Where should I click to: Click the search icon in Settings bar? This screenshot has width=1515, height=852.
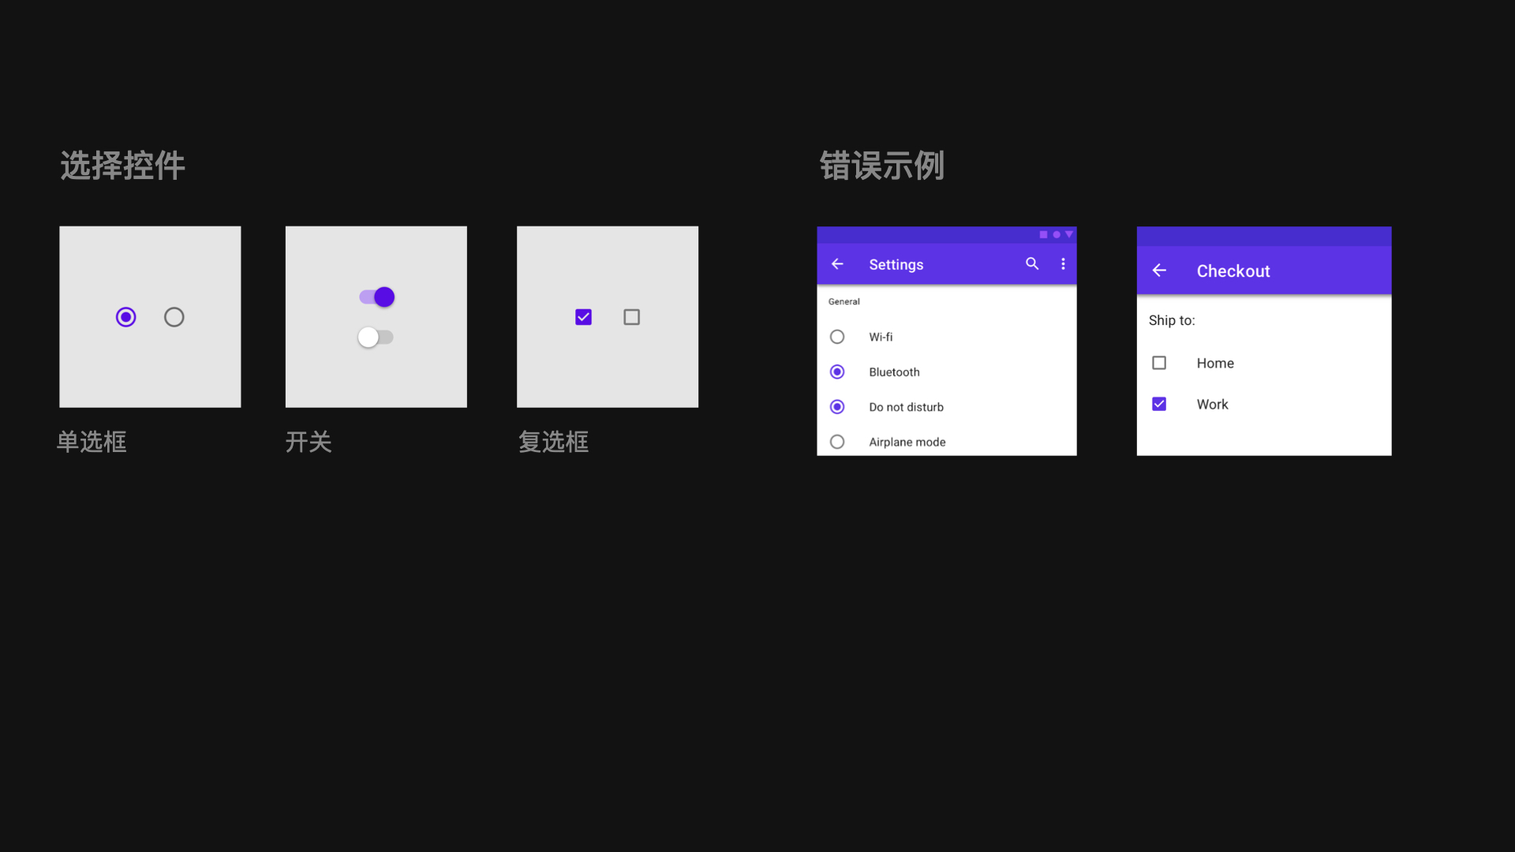tap(1031, 263)
